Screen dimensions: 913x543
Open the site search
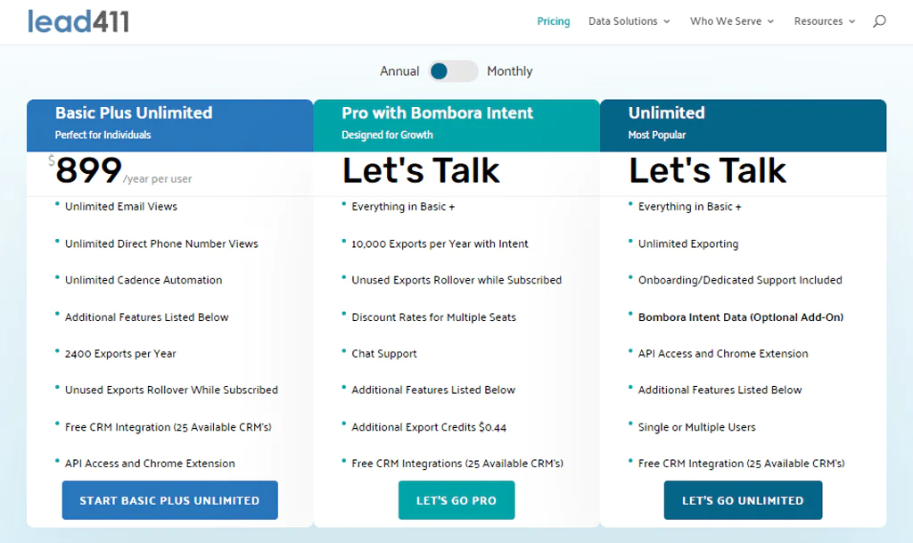pyautogui.click(x=878, y=21)
